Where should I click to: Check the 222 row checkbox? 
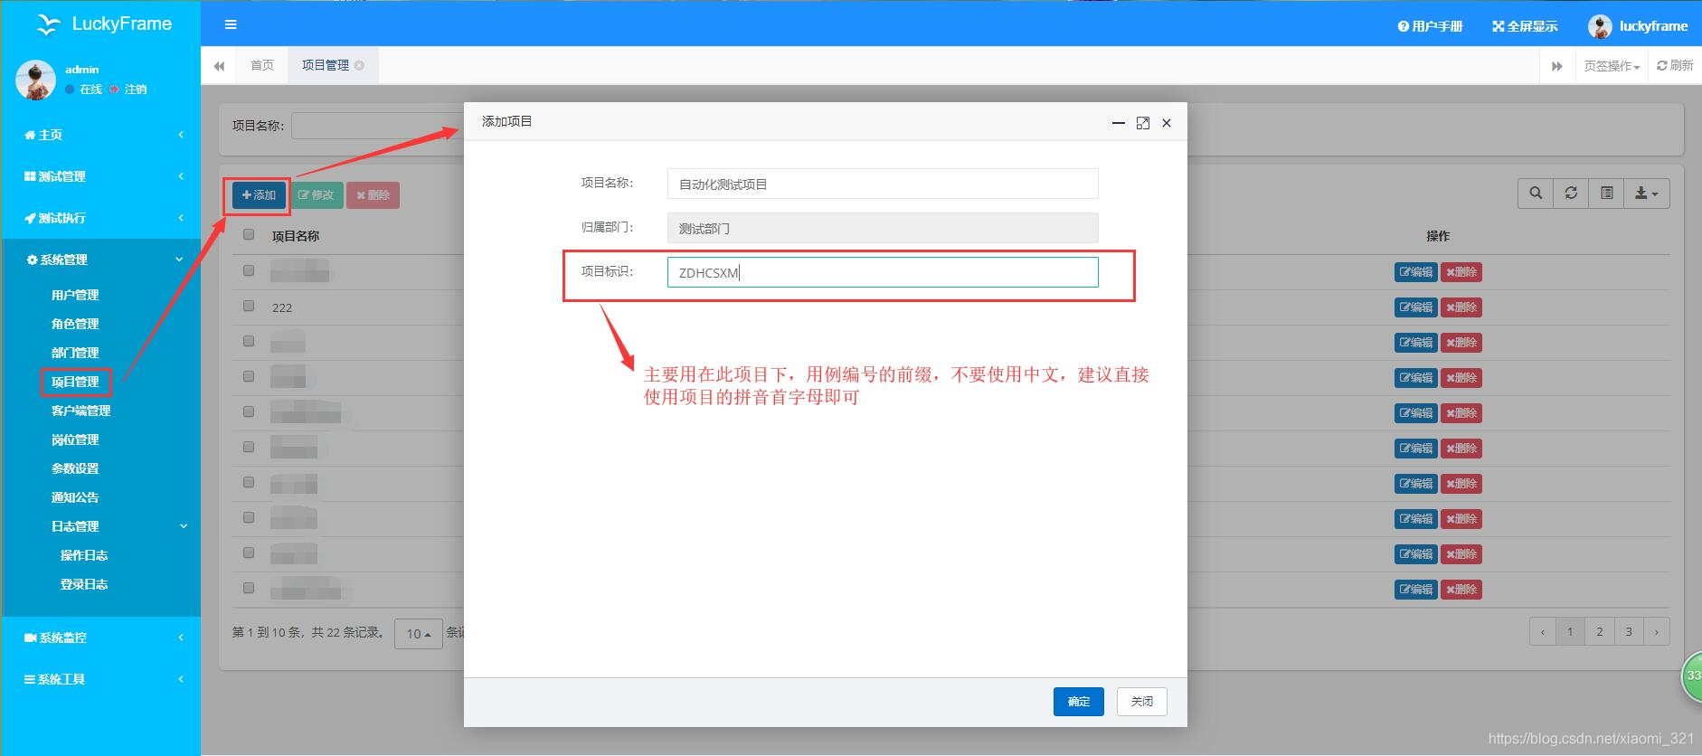pos(249,306)
